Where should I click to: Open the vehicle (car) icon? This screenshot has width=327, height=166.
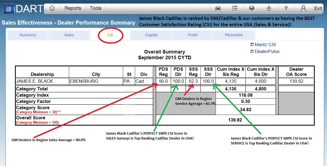click(218, 8)
